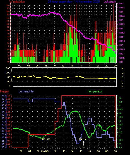Screen dimensions: 130x155
Task: Select the 1013.5 pressure axis value
Action: coord(122,41)
